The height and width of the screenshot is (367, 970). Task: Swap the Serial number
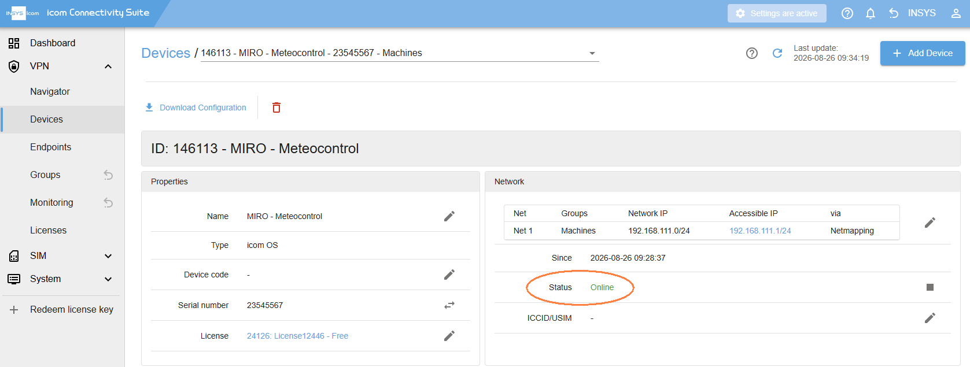coord(449,305)
